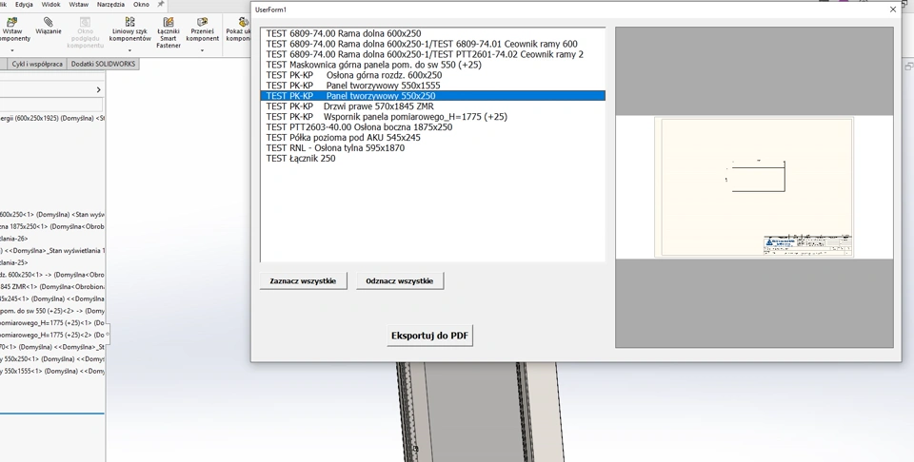The width and height of the screenshot is (914, 462).
Task: Select Półka pozioma pod AKU 545x245 row
Action: [432, 138]
